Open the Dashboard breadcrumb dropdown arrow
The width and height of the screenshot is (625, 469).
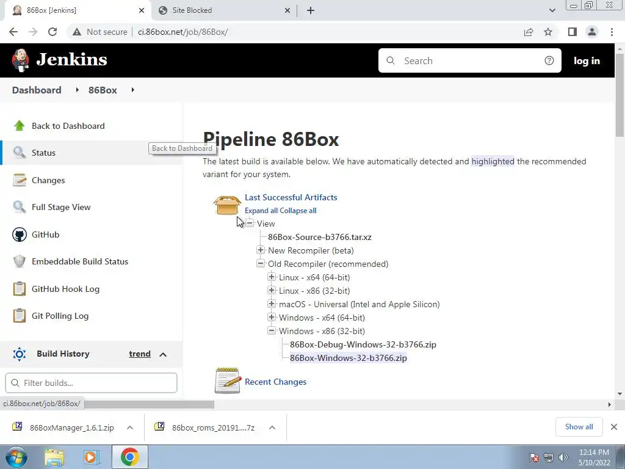click(78, 90)
